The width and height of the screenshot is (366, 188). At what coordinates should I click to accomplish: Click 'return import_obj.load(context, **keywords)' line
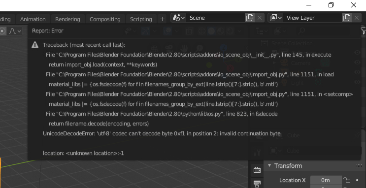[x=103, y=64]
